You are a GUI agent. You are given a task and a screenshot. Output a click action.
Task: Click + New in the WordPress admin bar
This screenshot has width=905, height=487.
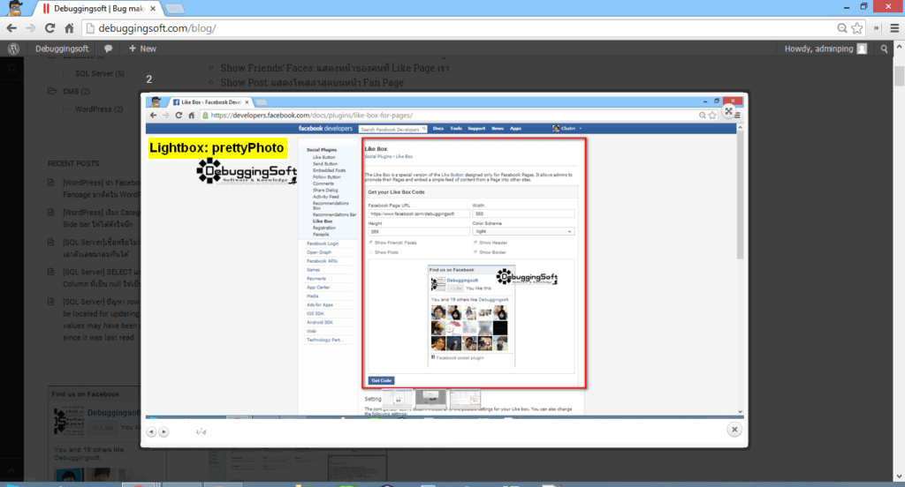pyautogui.click(x=142, y=49)
